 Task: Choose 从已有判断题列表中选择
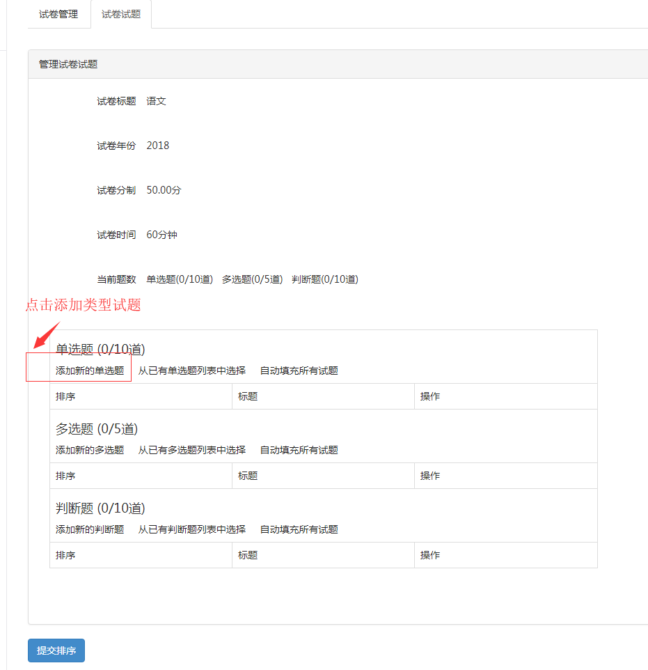[192, 529]
